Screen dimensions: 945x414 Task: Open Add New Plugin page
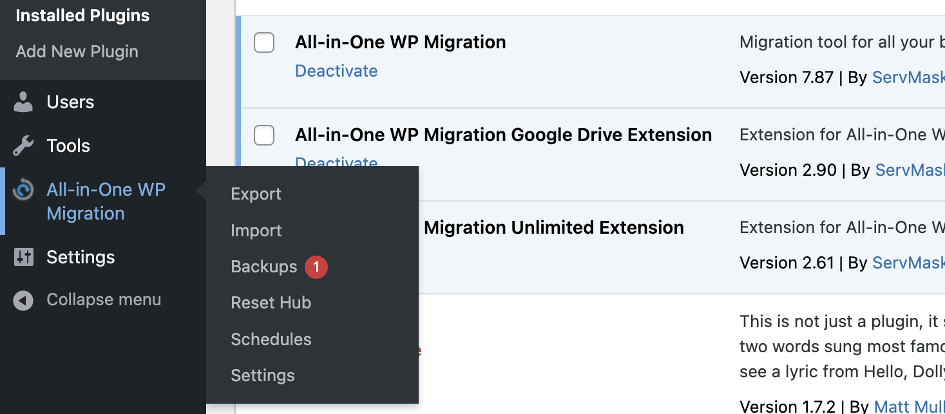click(x=77, y=52)
